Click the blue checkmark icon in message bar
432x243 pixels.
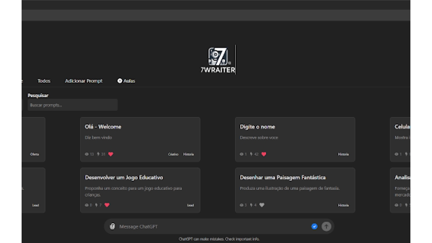[314, 227]
